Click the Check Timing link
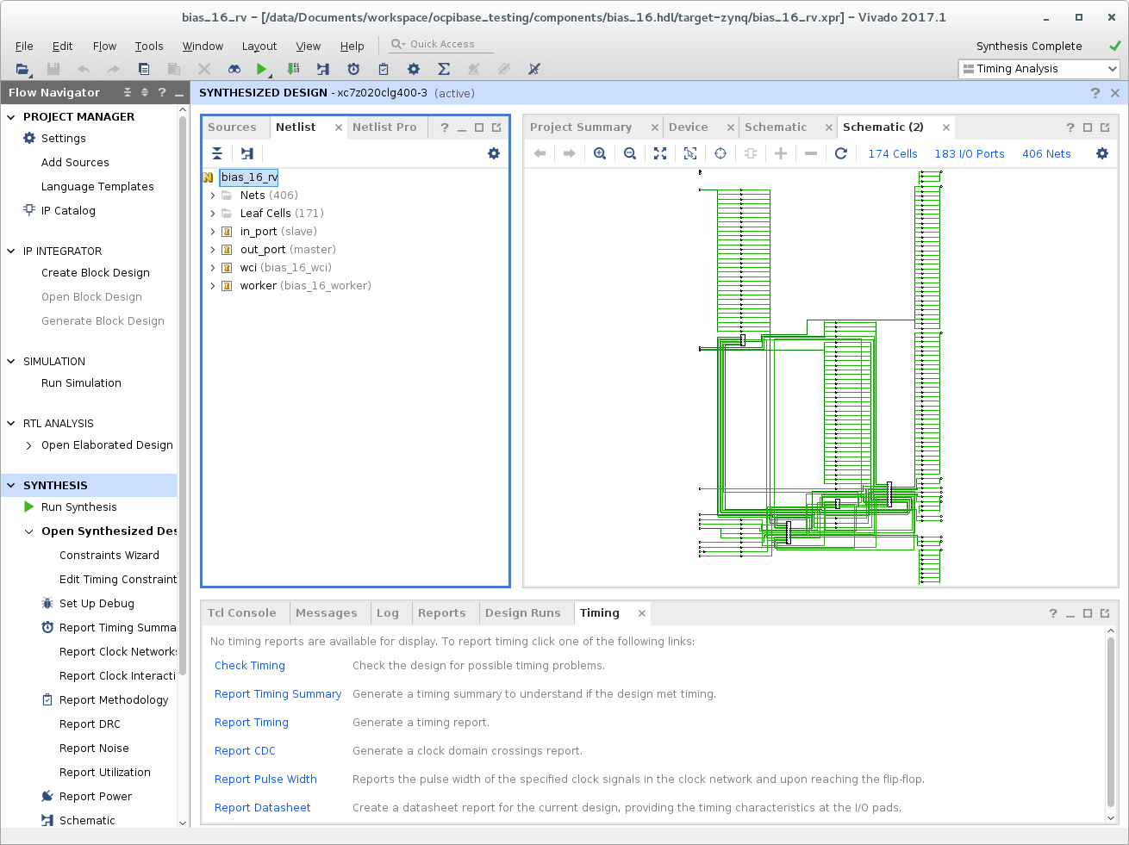Image resolution: width=1129 pixels, height=845 pixels. click(x=250, y=666)
